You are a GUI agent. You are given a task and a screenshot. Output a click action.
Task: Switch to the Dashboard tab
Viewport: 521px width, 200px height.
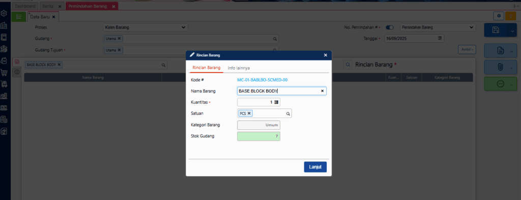(x=25, y=6)
